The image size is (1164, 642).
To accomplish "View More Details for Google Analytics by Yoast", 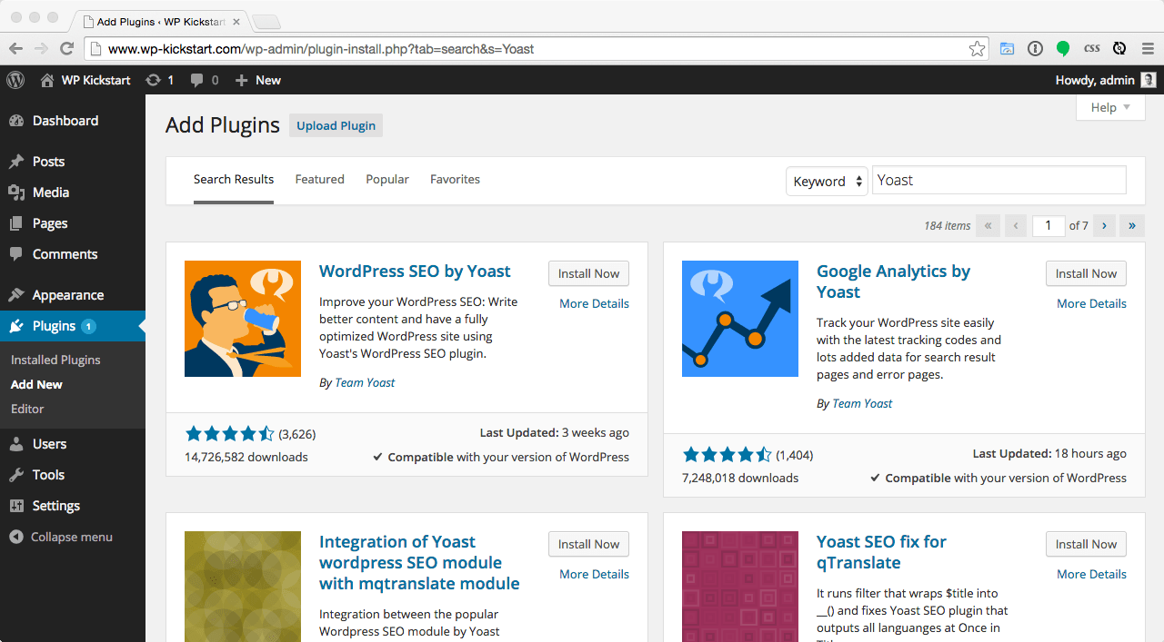I will [1091, 303].
